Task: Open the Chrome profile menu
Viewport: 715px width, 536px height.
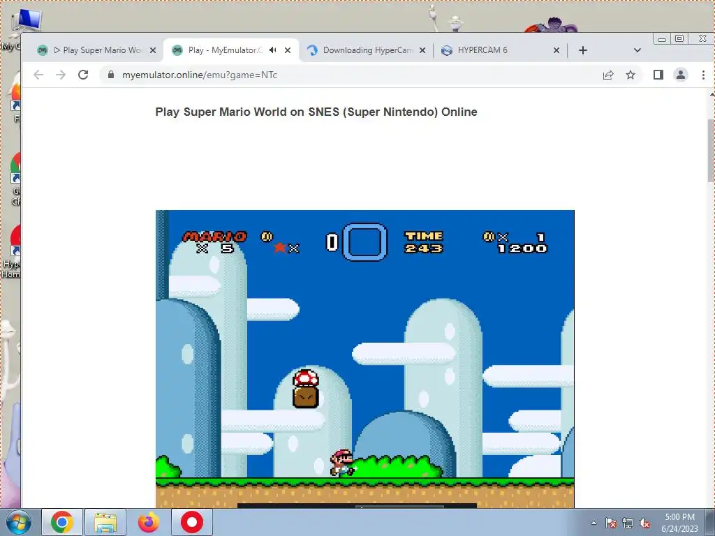Action: [680, 75]
